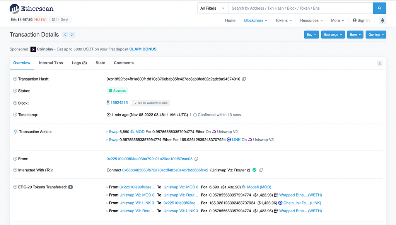The image size is (396, 225).
Task: Open block 15924216 link
Action: [119, 103]
